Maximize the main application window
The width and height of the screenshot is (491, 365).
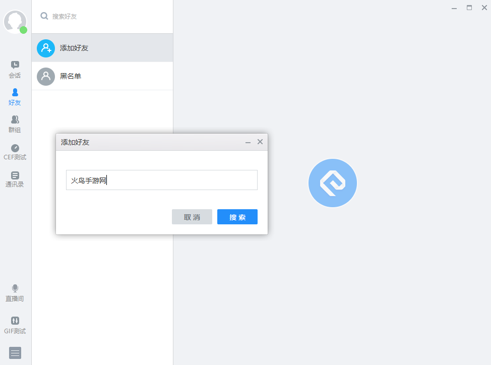click(x=469, y=8)
